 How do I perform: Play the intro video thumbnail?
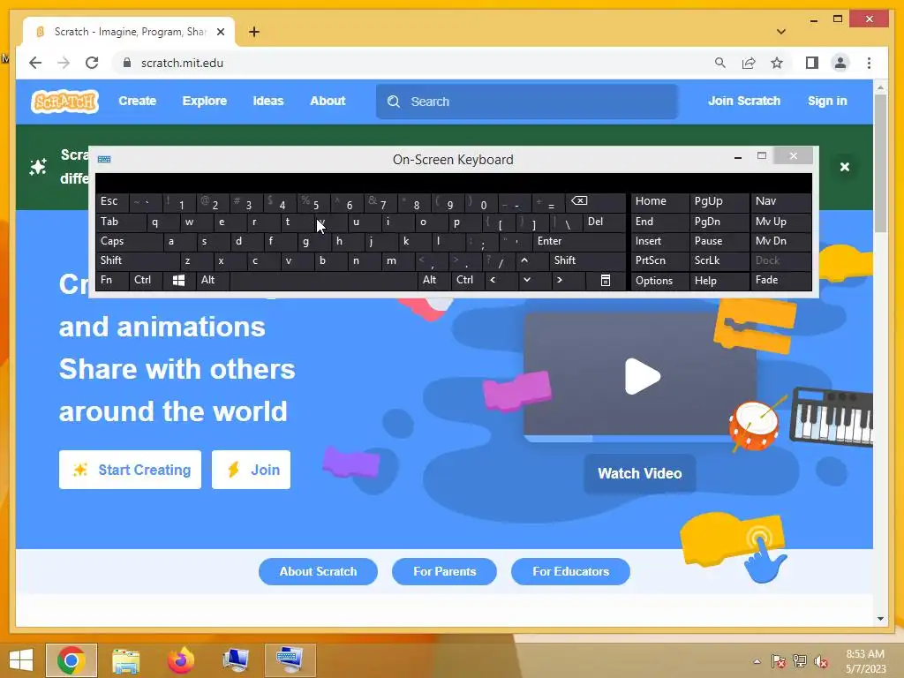pyautogui.click(x=643, y=376)
